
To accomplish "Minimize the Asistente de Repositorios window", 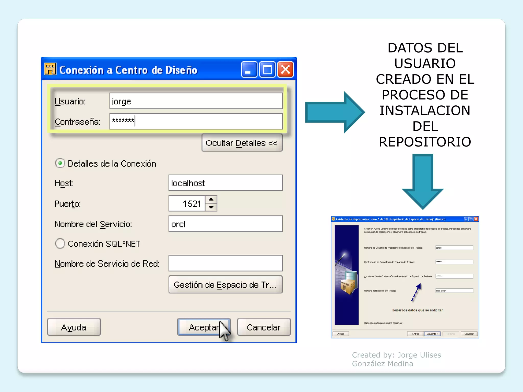I will coord(466,219).
